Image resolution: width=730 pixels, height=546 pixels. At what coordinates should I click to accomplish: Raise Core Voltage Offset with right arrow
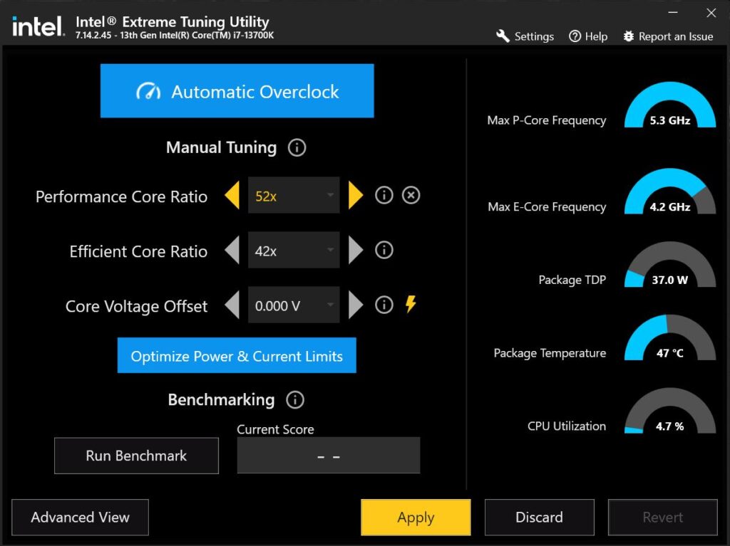pos(356,305)
